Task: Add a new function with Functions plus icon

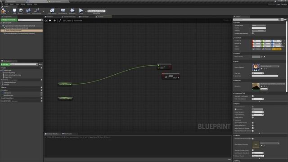Action: [41, 80]
